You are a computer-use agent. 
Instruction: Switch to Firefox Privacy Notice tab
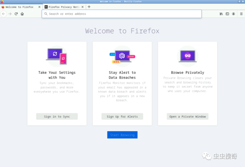[64, 7]
